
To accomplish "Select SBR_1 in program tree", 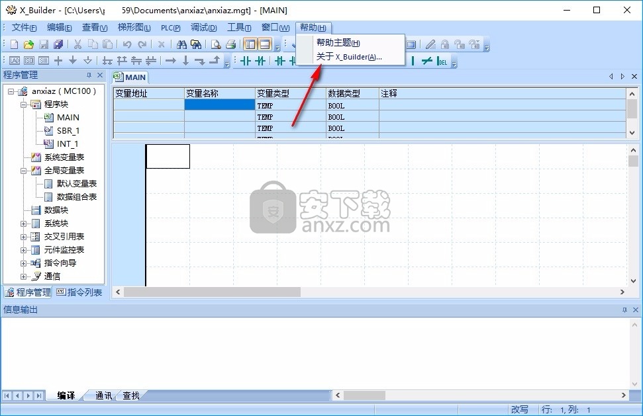I will click(x=68, y=130).
